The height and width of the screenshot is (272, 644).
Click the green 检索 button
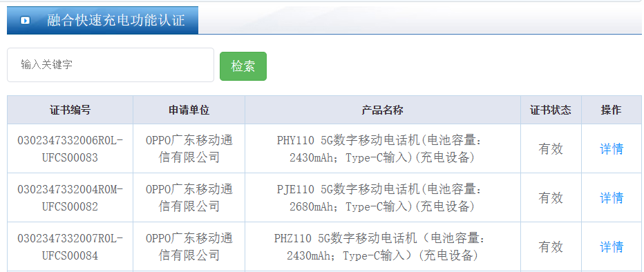243,66
